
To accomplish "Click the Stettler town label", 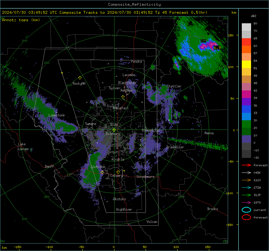I will 174,86.
